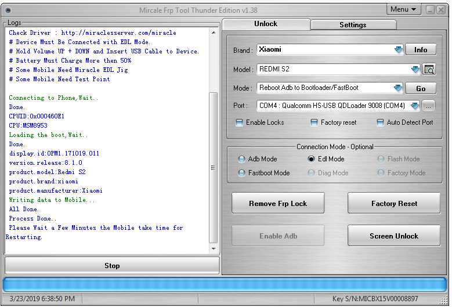This screenshot has height=307, width=452.
Task: Click the Process Done log line
Action: 32,218
